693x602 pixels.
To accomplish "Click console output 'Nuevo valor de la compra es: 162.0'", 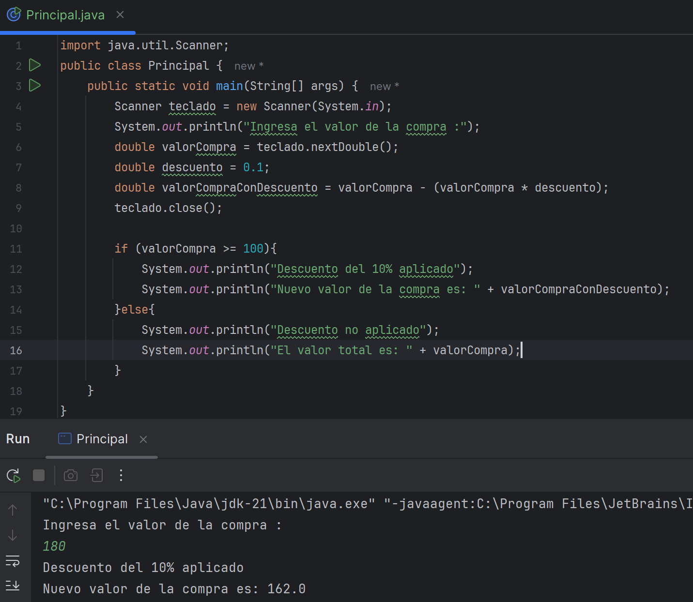I will 174,589.
